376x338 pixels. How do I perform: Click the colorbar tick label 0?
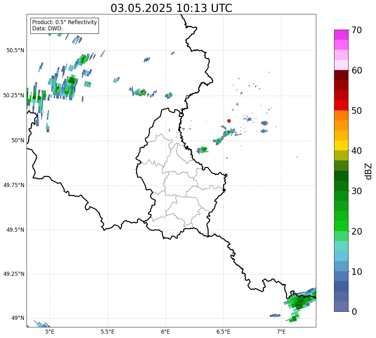(354, 312)
